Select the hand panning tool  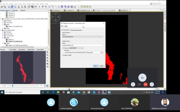(43, 7)
